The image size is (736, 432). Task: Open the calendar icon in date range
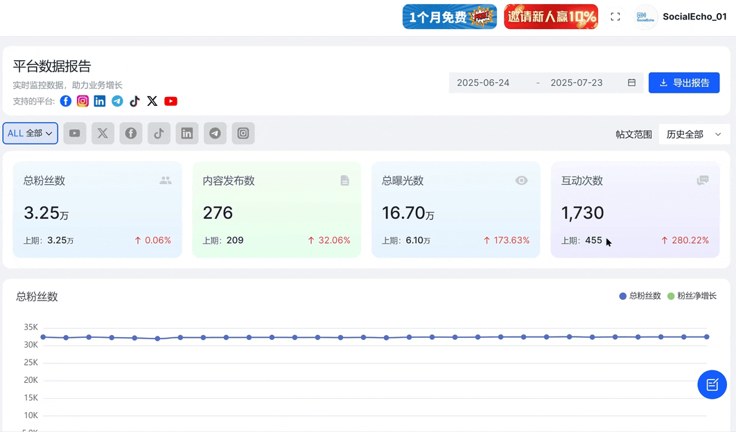tap(632, 83)
